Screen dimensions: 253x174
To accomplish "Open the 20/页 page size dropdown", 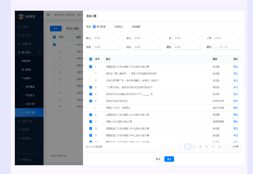I will [x=235, y=147].
